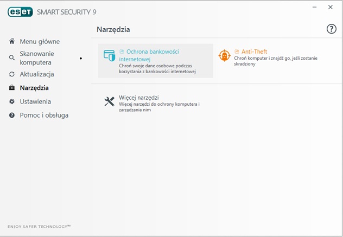Click the home icon beside Menu główne
Image resolution: width=343 pixels, height=237 pixels.
(12, 41)
